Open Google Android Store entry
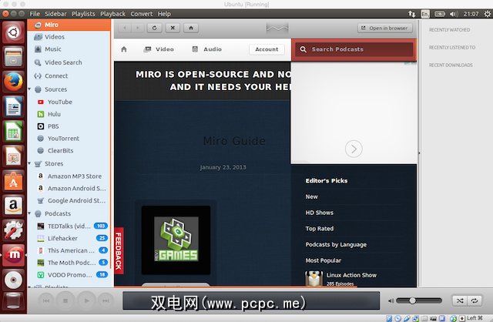Viewport: 493px width, 322px height. (x=76, y=200)
